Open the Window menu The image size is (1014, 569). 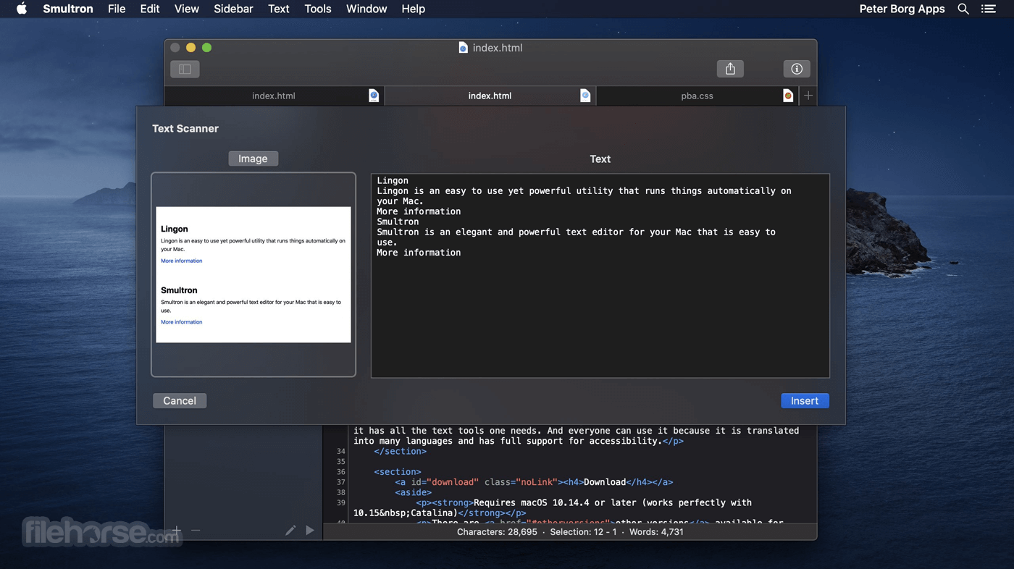[366, 9]
